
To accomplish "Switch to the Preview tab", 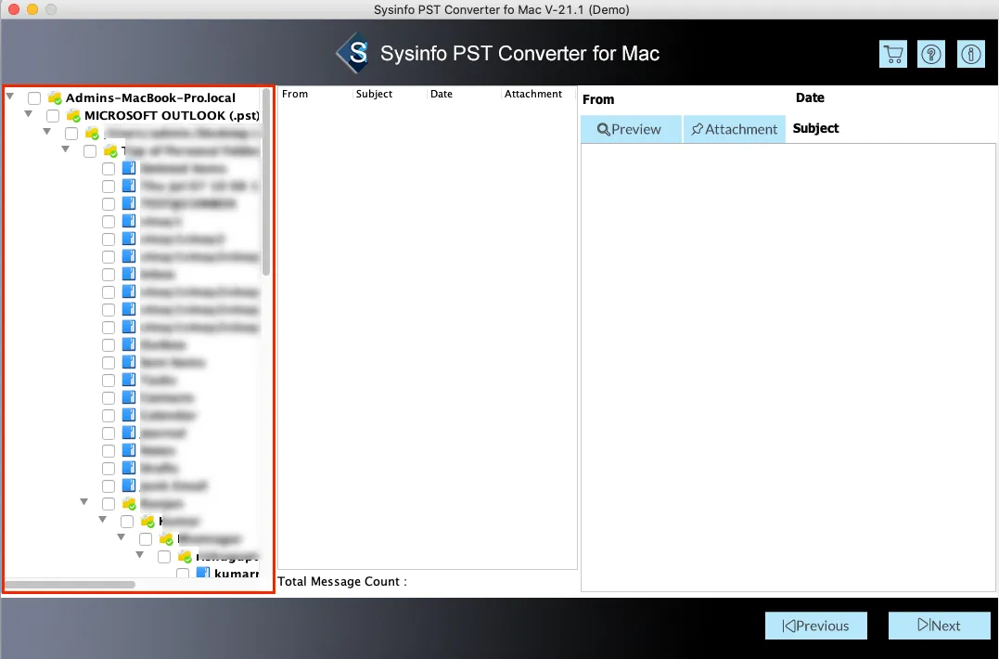I will 631,129.
